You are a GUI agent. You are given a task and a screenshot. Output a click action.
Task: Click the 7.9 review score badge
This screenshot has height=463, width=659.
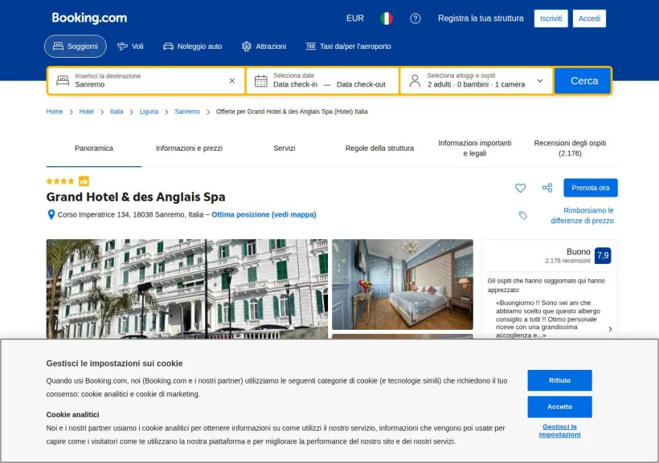[603, 256]
